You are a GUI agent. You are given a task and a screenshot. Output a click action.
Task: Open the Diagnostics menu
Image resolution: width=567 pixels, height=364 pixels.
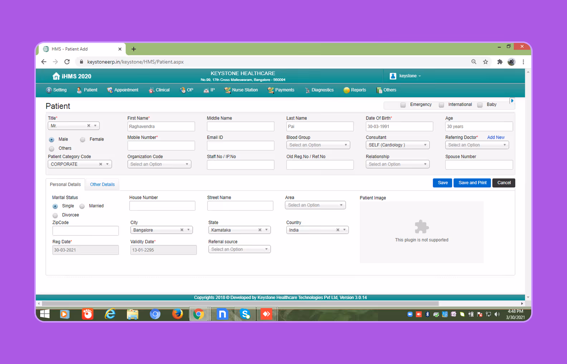pyautogui.click(x=319, y=90)
